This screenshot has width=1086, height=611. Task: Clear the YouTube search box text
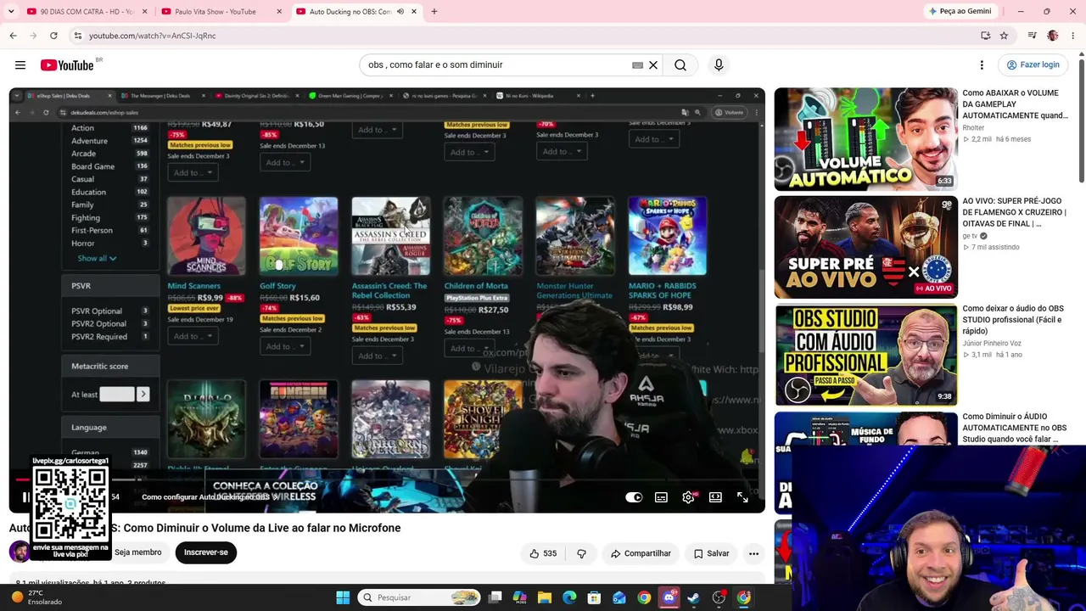[x=653, y=65]
